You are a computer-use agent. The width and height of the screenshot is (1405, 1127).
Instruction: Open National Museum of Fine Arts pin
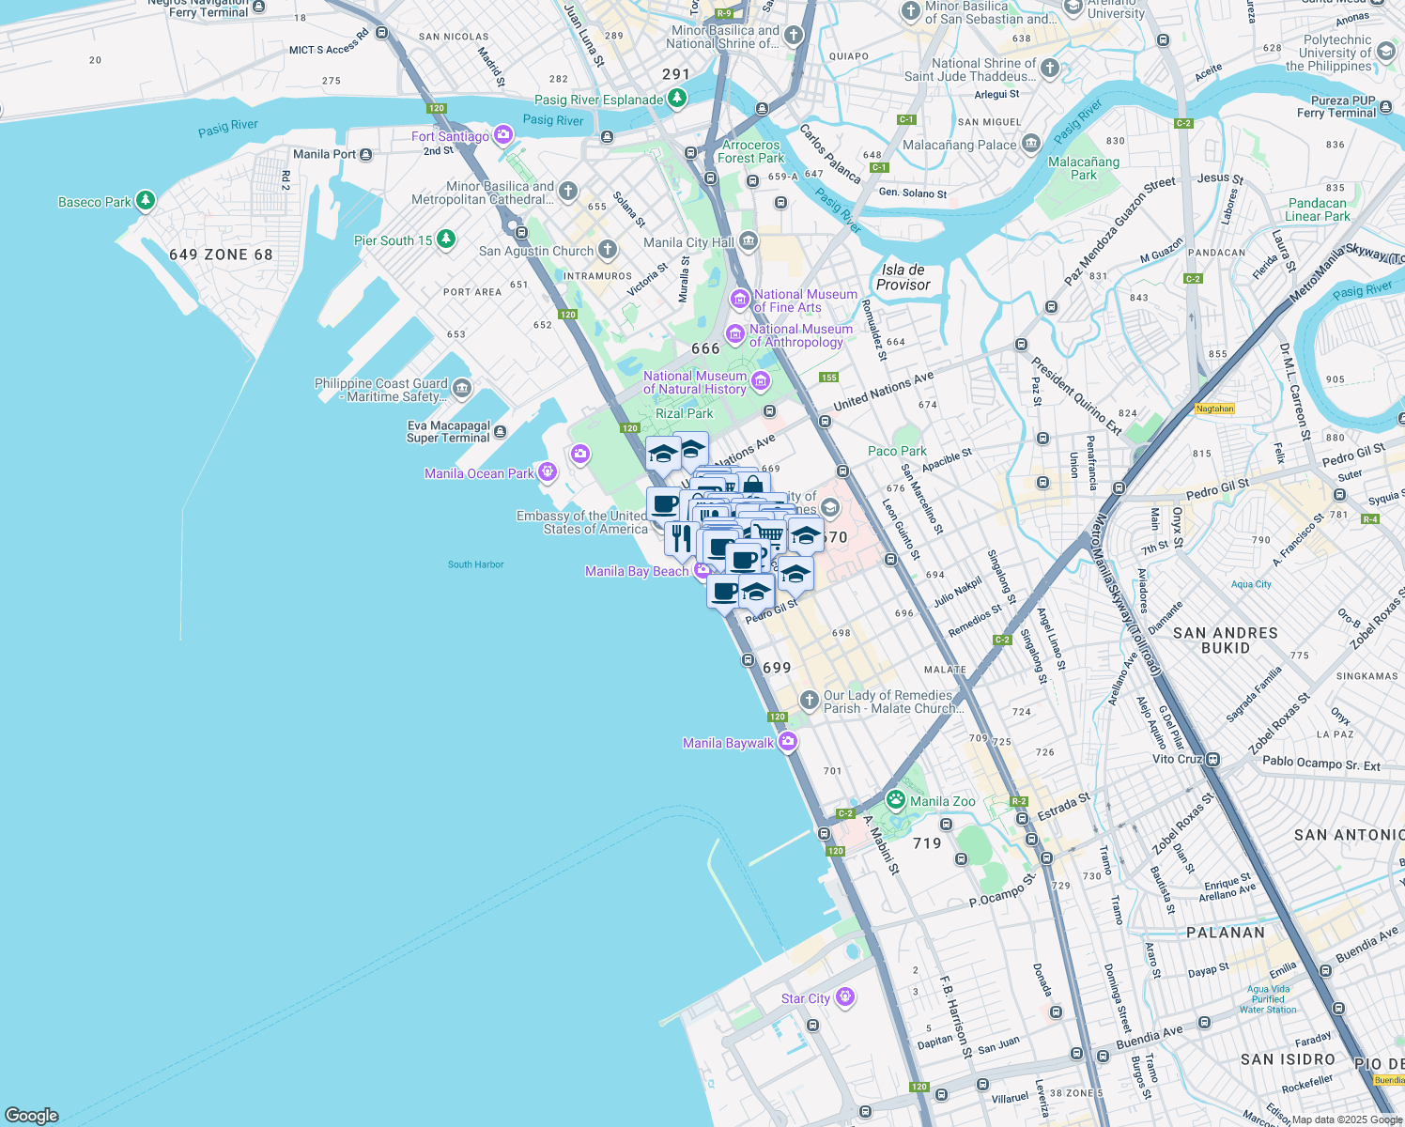[740, 300]
